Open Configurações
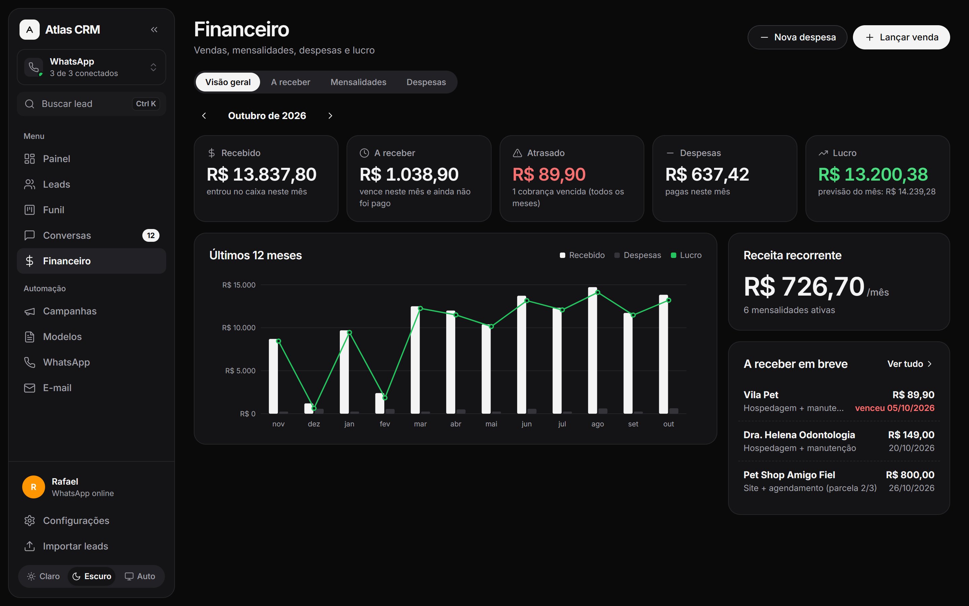The height and width of the screenshot is (606, 969). coord(92,521)
